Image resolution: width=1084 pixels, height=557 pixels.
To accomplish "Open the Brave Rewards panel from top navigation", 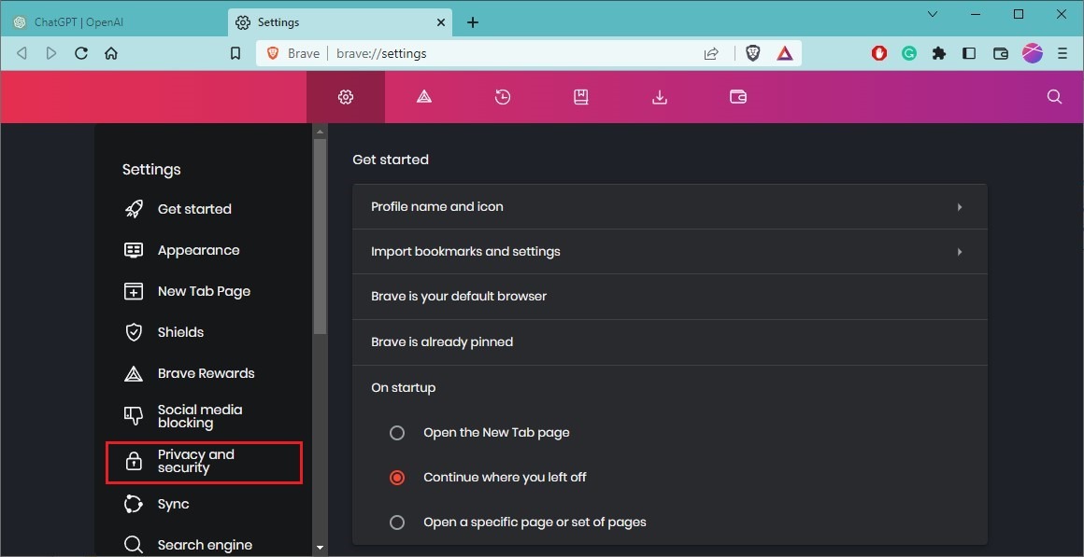I will pos(423,96).
